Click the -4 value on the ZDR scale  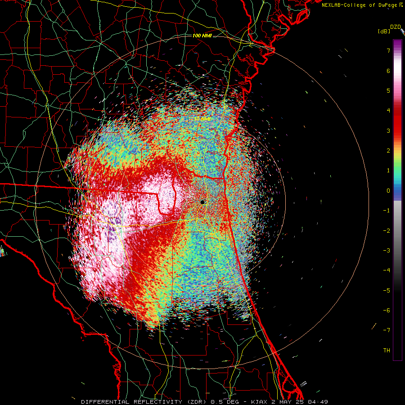[x=387, y=270]
